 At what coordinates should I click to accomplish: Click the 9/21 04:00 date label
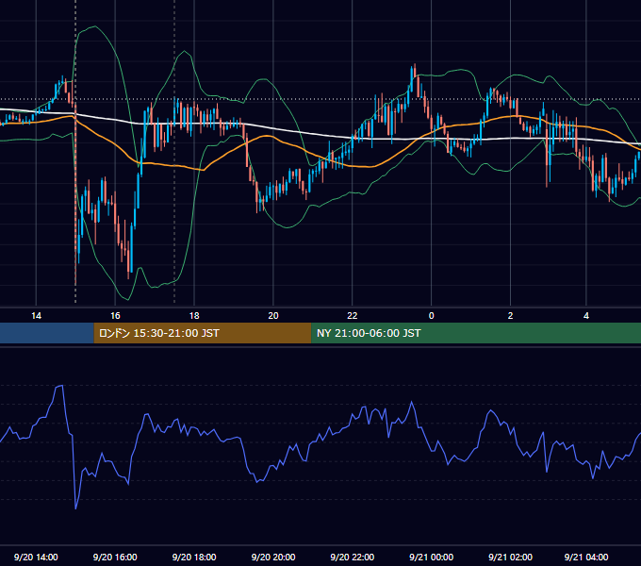(586, 557)
